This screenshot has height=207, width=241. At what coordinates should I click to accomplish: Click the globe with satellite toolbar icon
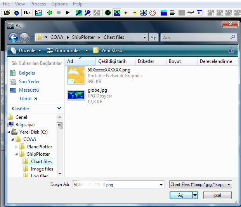16,12
